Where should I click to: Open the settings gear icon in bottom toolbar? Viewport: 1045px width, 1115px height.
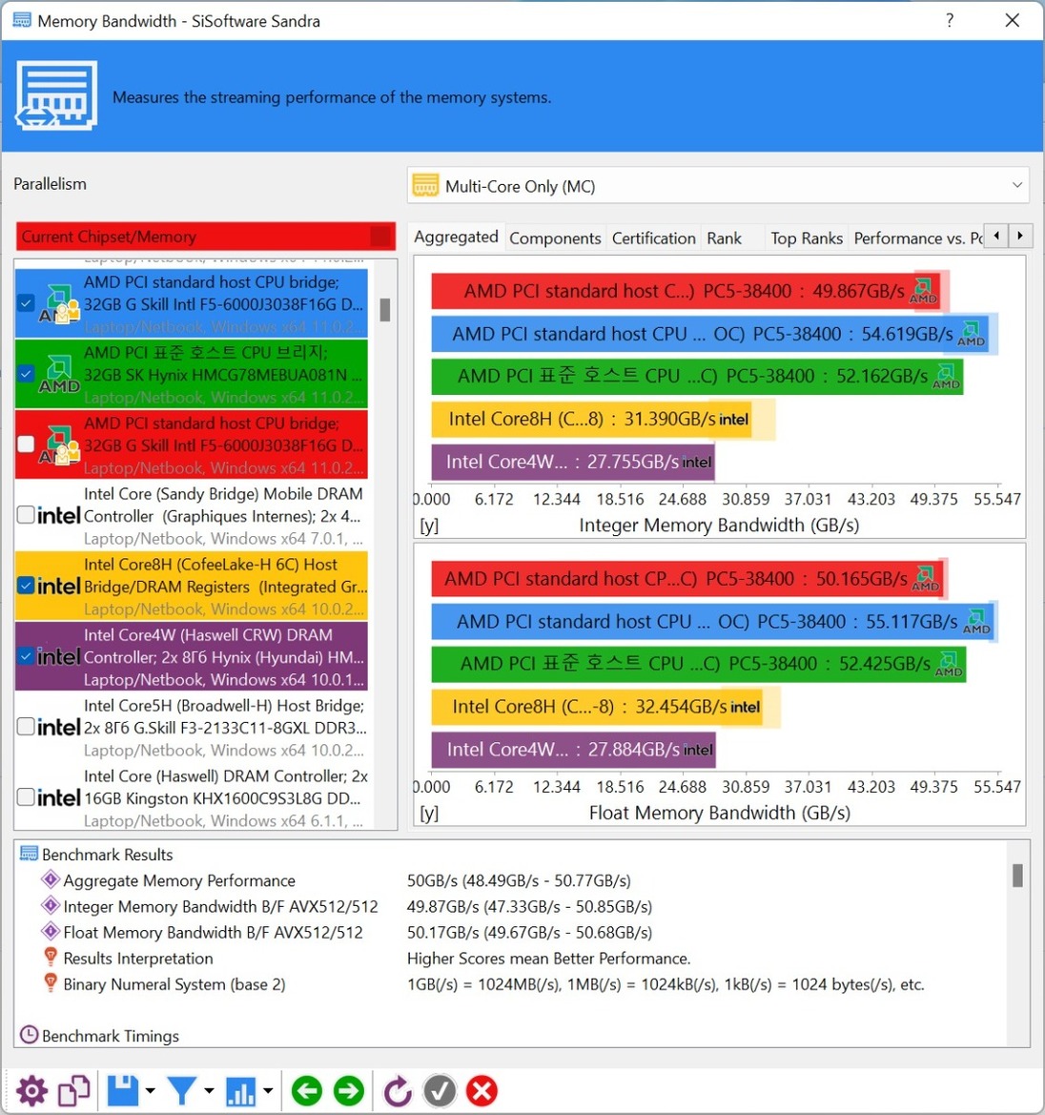click(x=32, y=1091)
